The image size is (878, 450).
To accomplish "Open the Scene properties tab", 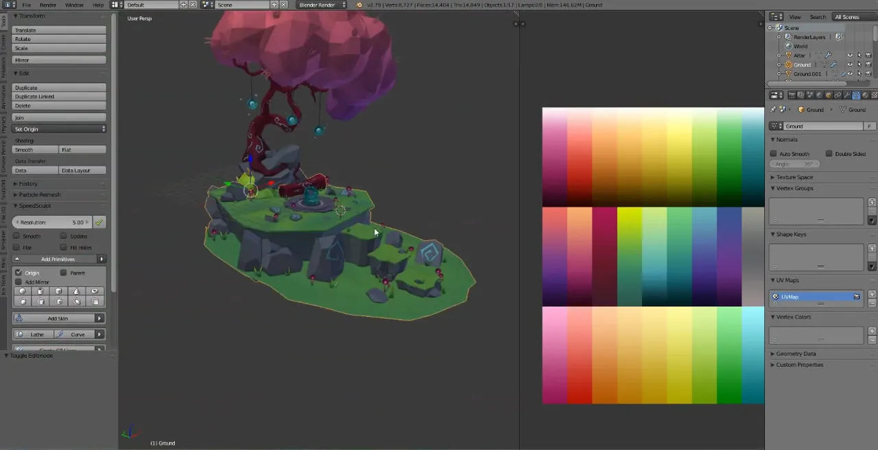I will (x=810, y=95).
